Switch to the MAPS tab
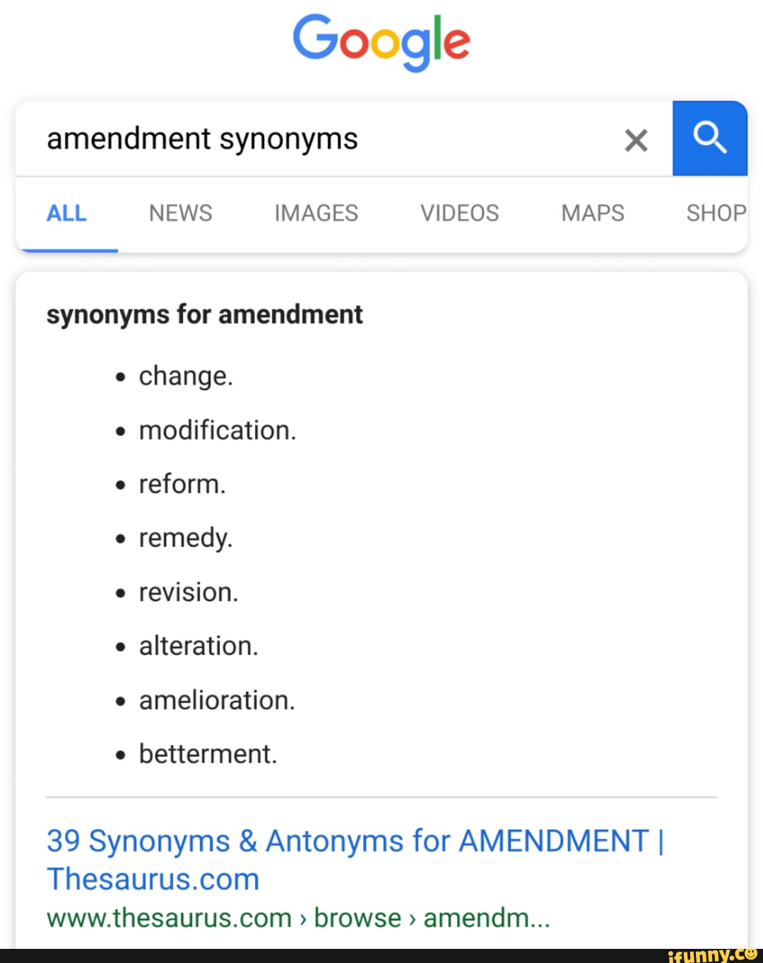 (x=593, y=213)
